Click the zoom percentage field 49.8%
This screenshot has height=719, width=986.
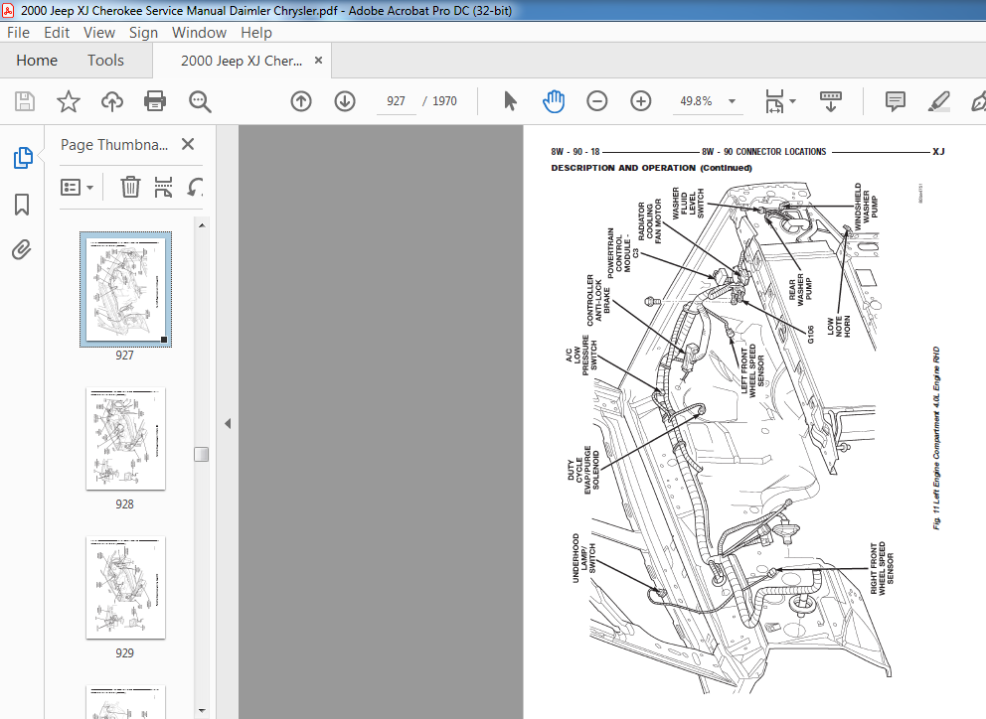[696, 101]
